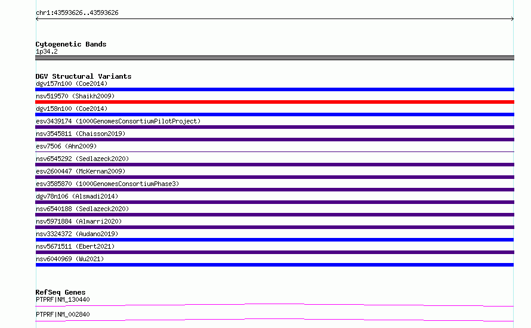This screenshot has width=531, height=328.
Task: Click the purple bar under nsv6540188
Action: point(274,215)
